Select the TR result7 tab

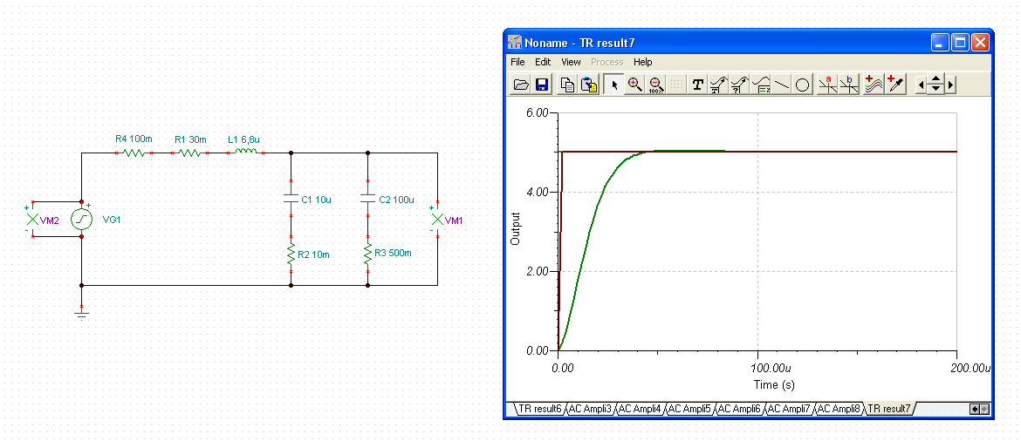(889, 409)
